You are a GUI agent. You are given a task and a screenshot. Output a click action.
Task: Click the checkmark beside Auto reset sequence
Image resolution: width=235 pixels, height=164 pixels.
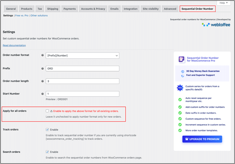(180, 100)
